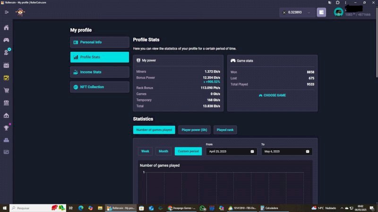Open the games controller icon in sidebar
Viewport: 378px width, 212px height.
click(6, 41)
